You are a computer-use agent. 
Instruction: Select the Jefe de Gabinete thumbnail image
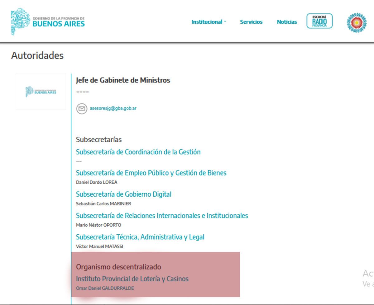[41, 92]
